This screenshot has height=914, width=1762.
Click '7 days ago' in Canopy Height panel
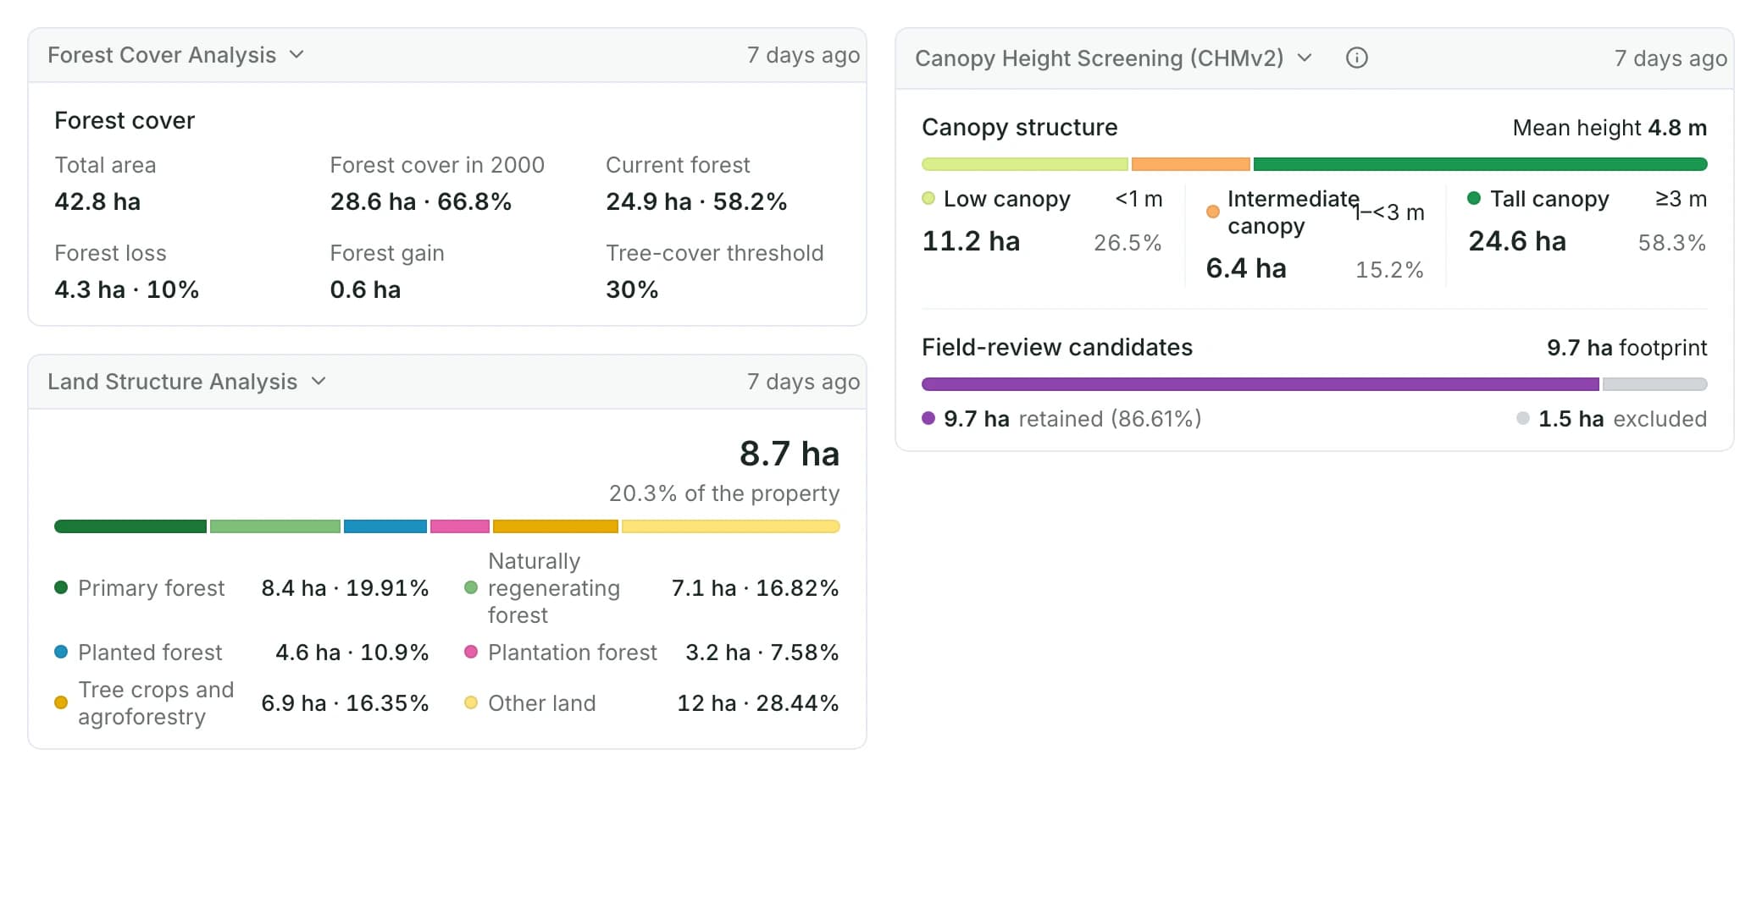[1671, 58]
